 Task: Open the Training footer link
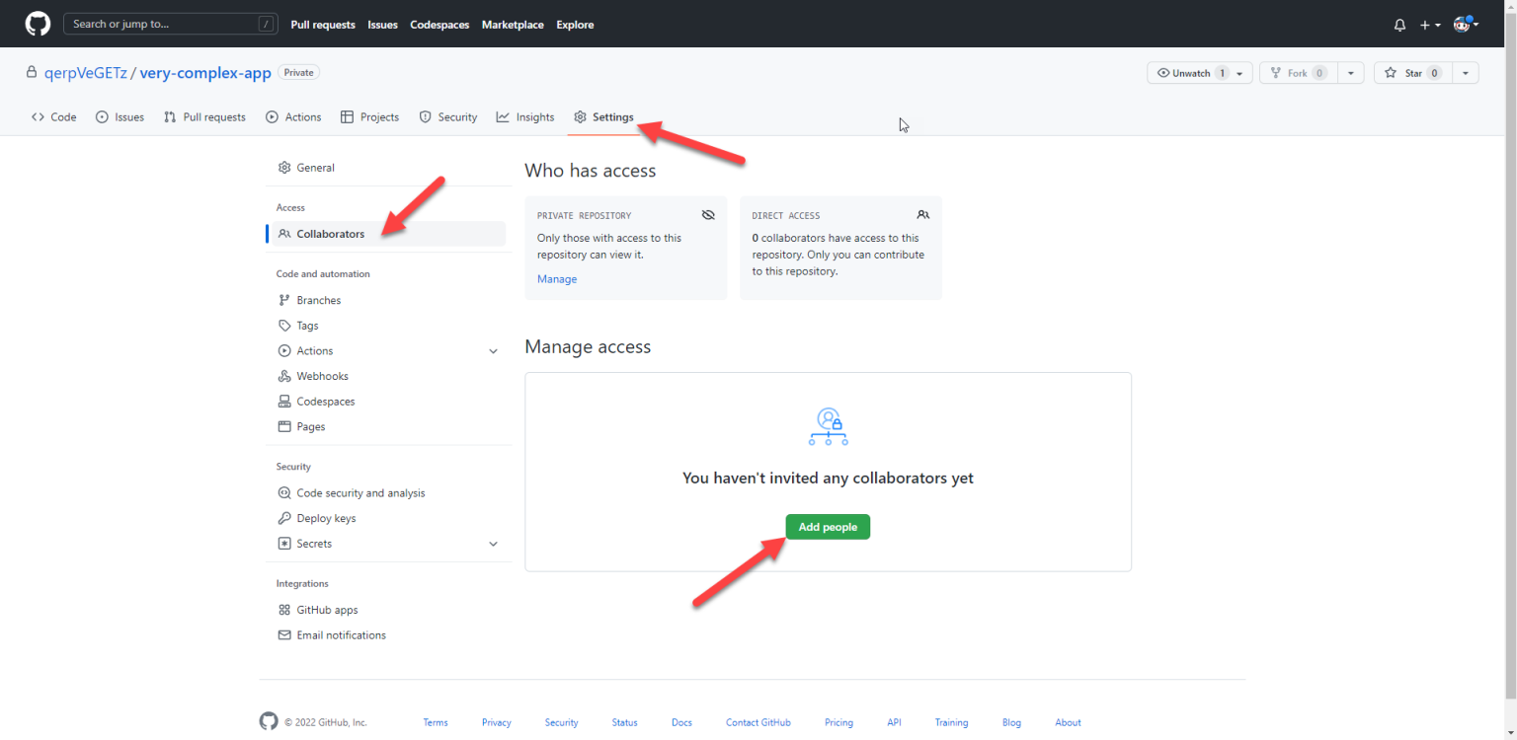tap(952, 722)
